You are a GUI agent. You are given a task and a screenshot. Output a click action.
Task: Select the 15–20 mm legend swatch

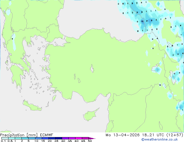(45, 138)
